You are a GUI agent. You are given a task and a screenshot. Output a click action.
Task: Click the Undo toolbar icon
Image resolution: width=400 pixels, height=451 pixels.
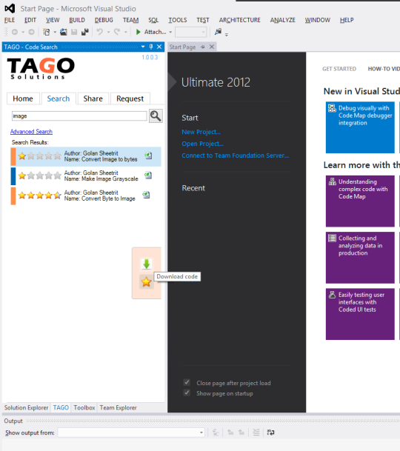[99, 32]
